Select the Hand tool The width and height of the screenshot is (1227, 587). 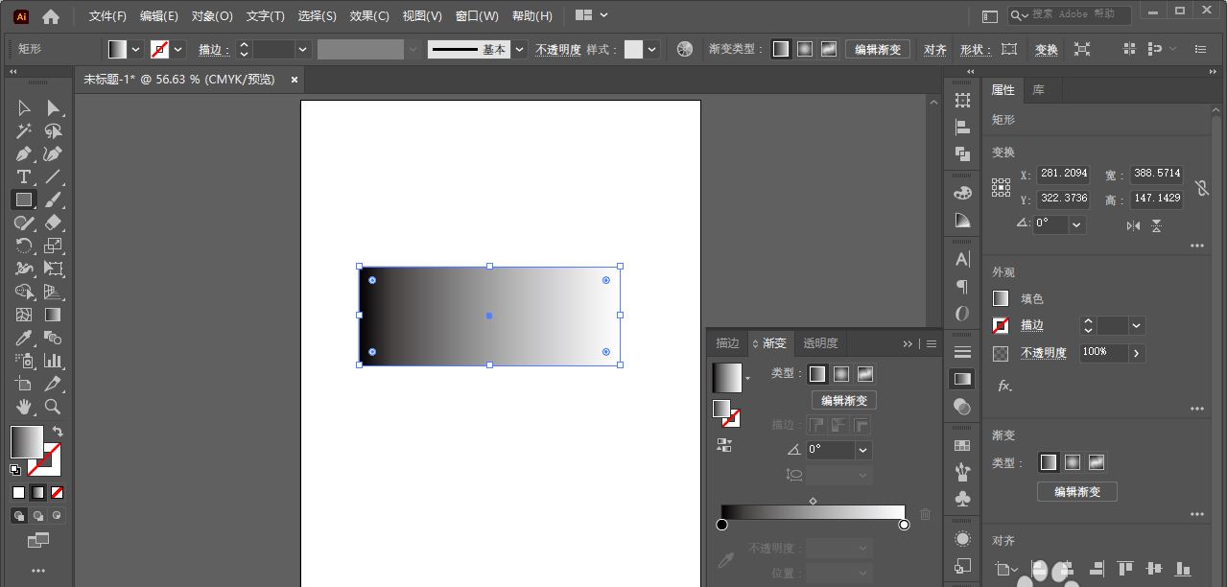25,407
